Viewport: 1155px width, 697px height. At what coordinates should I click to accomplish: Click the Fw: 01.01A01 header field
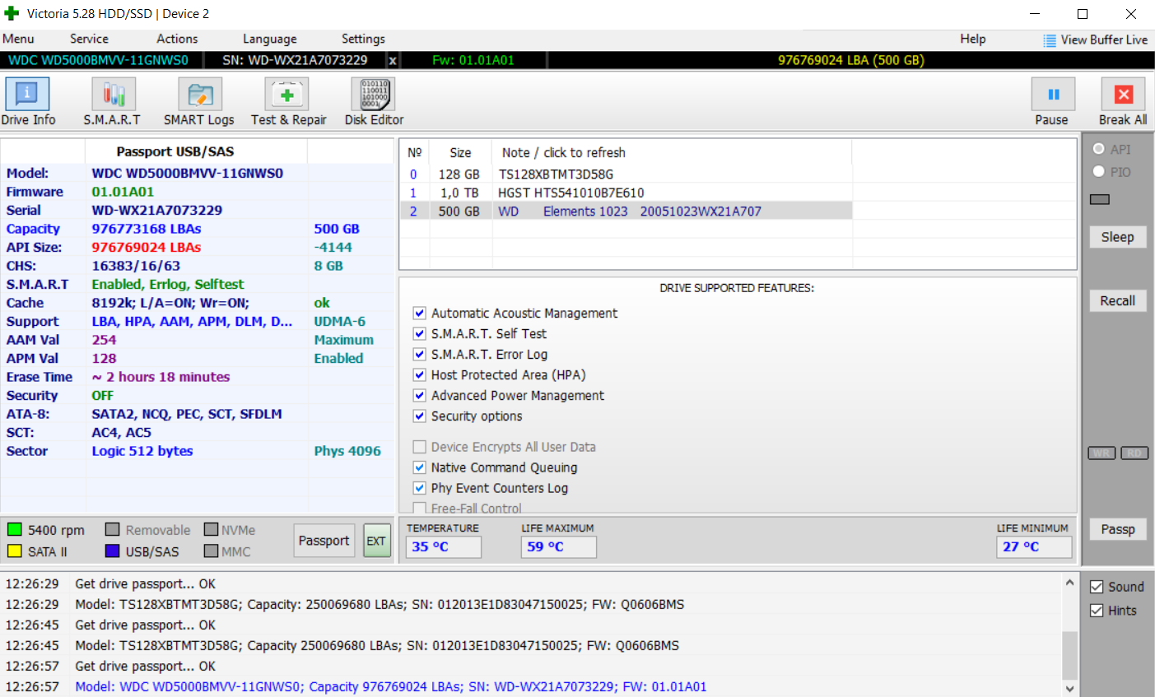[473, 60]
